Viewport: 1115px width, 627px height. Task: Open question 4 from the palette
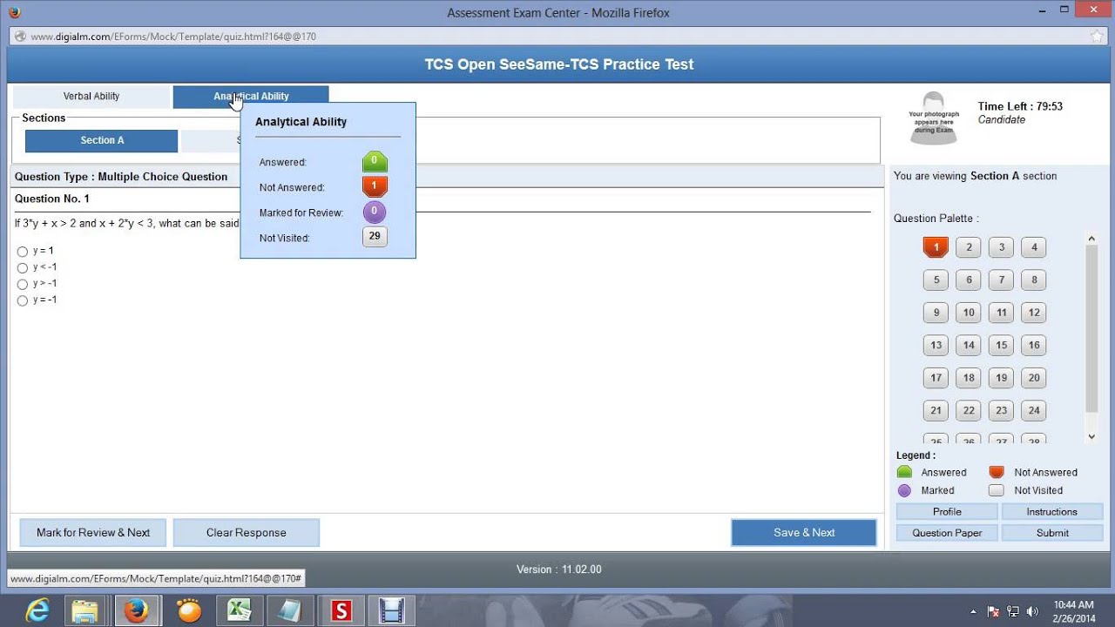pos(1034,247)
